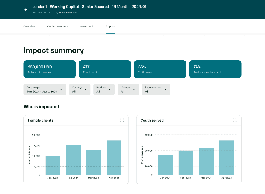Screen dimensions: 265x194
Task: Expand the Youth served chart fullscreen
Action: coord(235,120)
